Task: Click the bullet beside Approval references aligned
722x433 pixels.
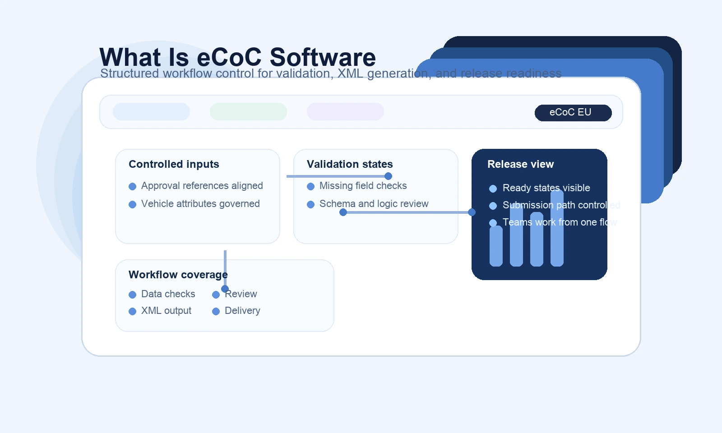Action: (132, 186)
